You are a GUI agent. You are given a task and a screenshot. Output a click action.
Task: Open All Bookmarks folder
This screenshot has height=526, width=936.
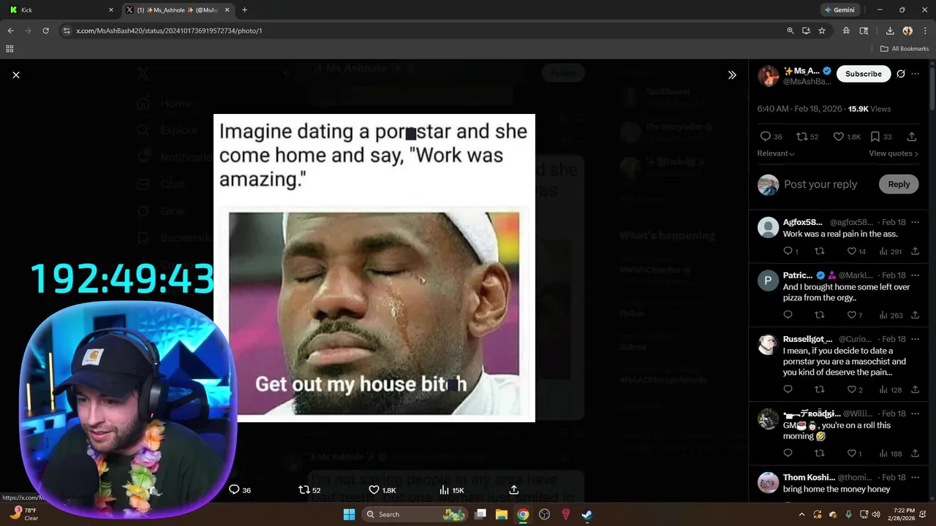tap(905, 49)
